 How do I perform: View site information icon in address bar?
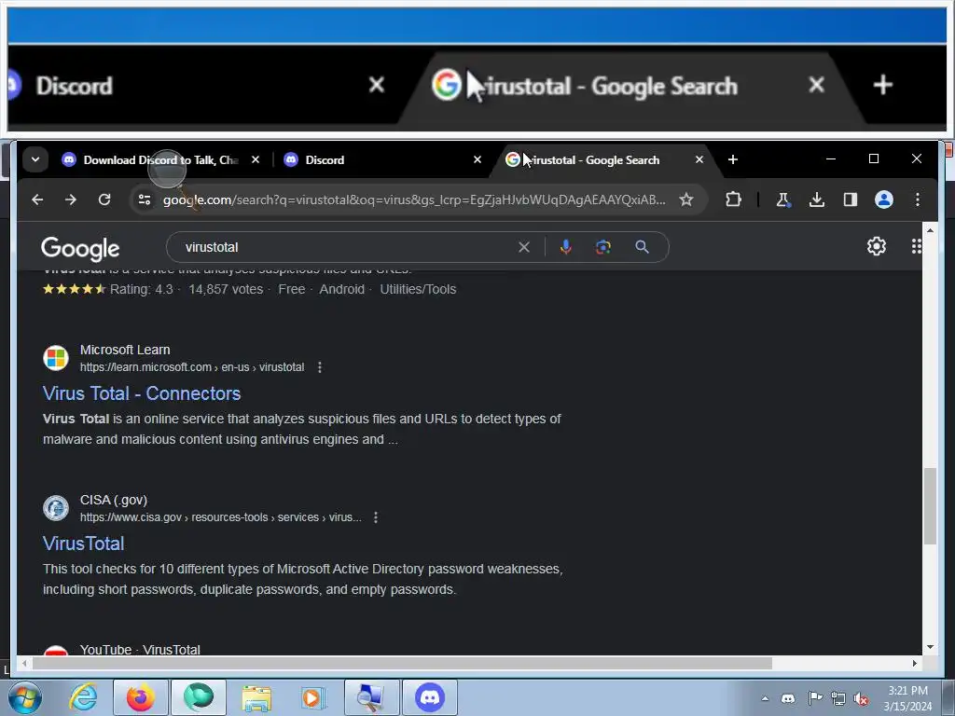click(x=145, y=200)
